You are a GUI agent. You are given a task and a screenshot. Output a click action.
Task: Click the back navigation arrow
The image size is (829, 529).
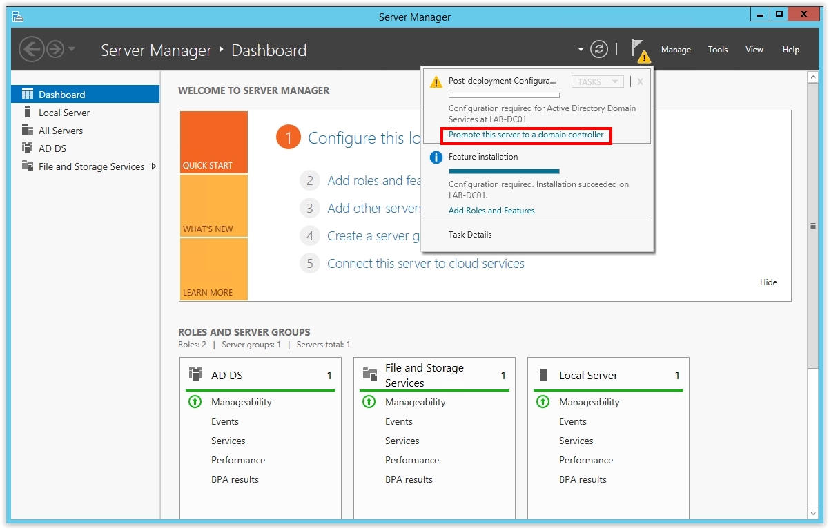[x=31, y=49]
